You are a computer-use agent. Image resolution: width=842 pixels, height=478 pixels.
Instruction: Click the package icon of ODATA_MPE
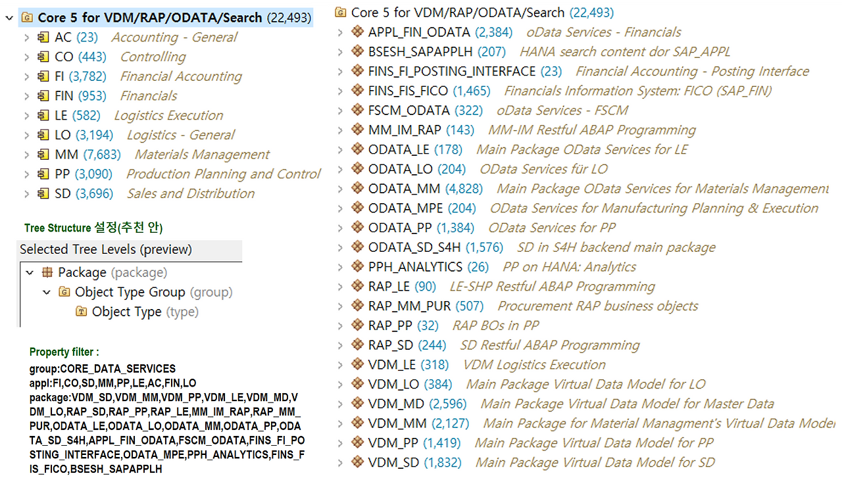pyautogui.click(x=357, y=208)
